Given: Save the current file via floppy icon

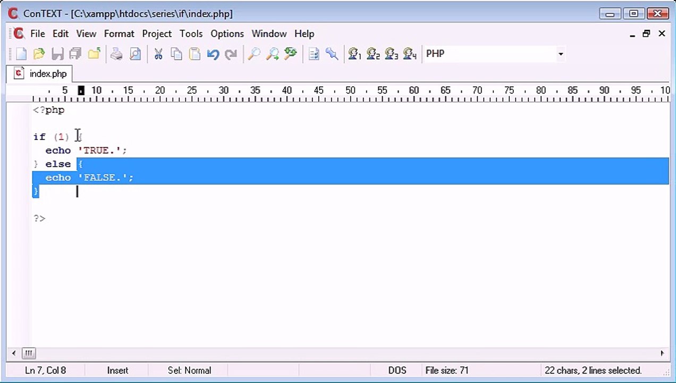Looking at the screenshot, I should [x=57, y=54].
